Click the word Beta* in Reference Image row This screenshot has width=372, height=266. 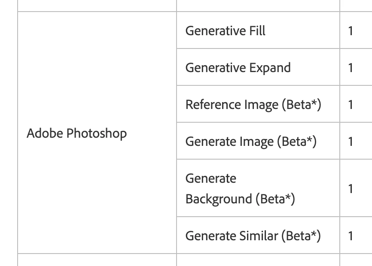click(302, 105)
